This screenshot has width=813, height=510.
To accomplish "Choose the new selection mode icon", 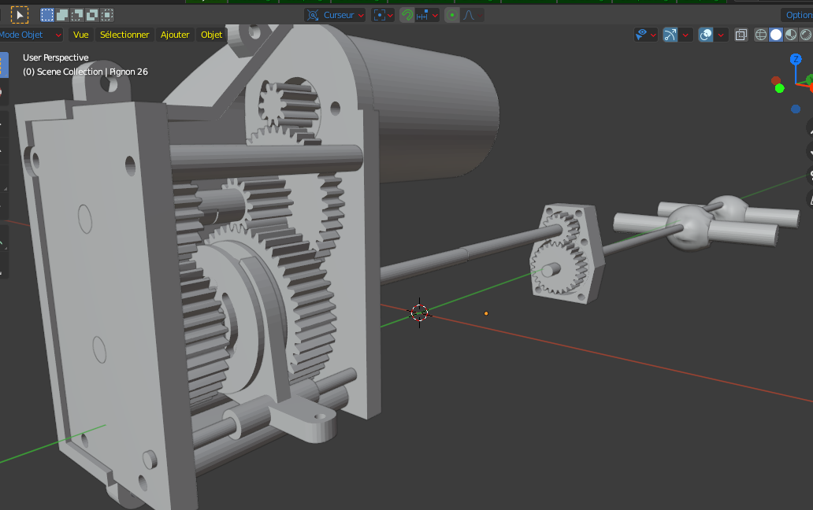I will [47, 14].
